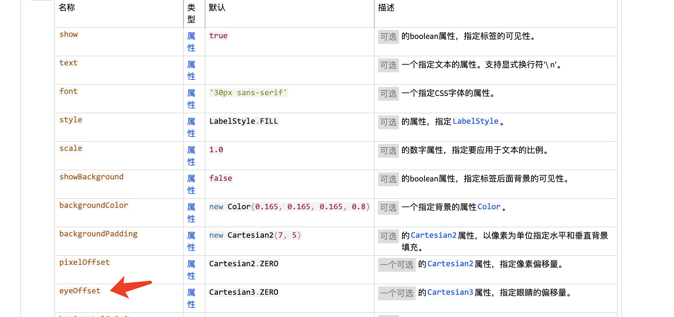Follow the 属性 type link for style
674x317 pixels.
[x=191, y=127]
